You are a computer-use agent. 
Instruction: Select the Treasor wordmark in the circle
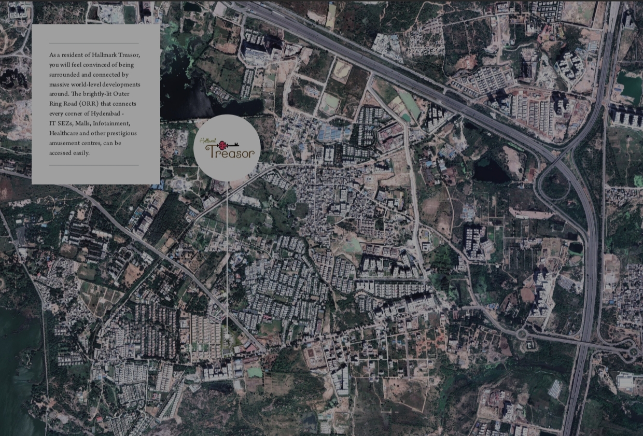coord(230,152)
